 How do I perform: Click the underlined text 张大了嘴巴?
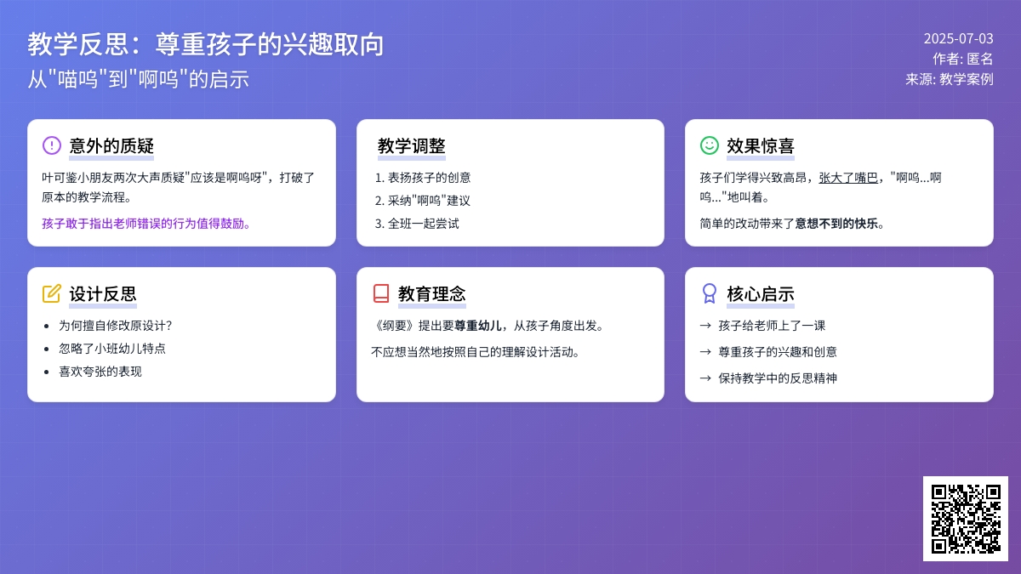[848, 178]
